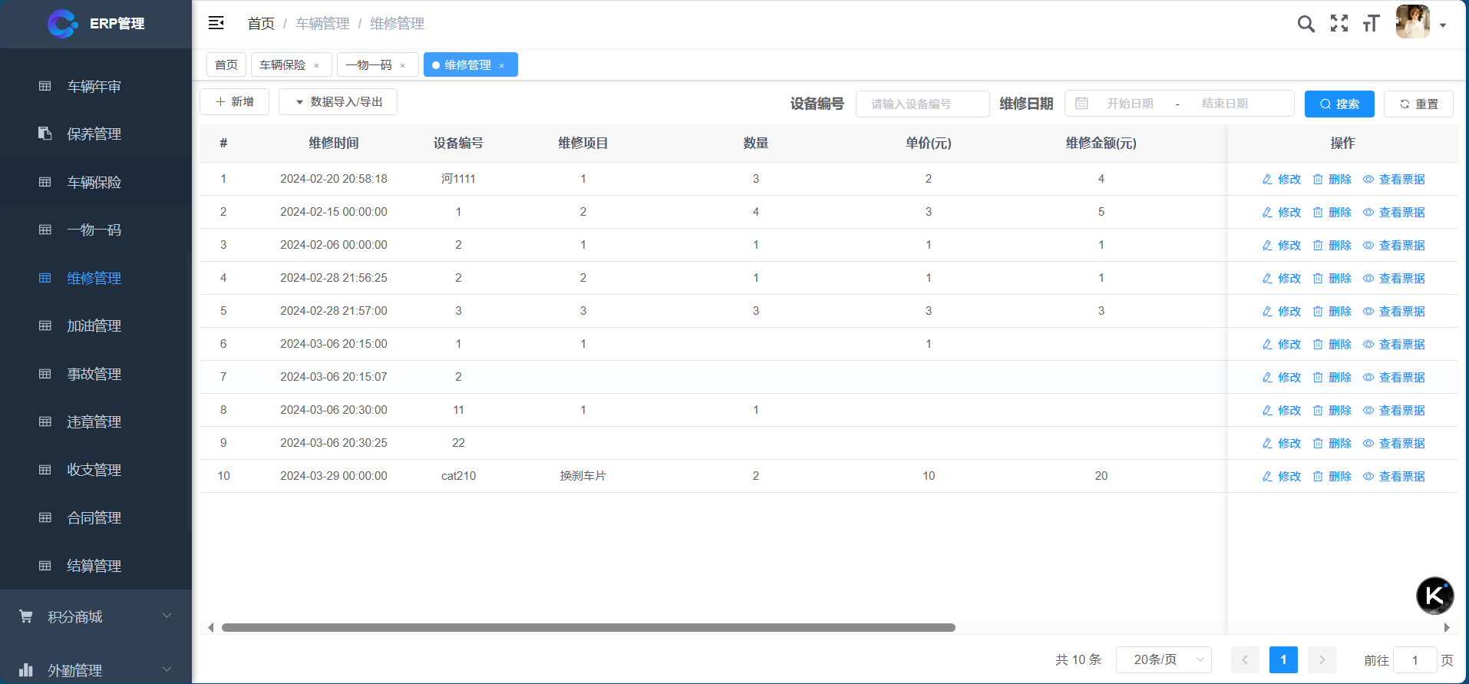Screen dimensions: 1469x684
Task: Open the 数据导入/导出 dropdown
Action: pyautogui.click(x=338, y=101)
